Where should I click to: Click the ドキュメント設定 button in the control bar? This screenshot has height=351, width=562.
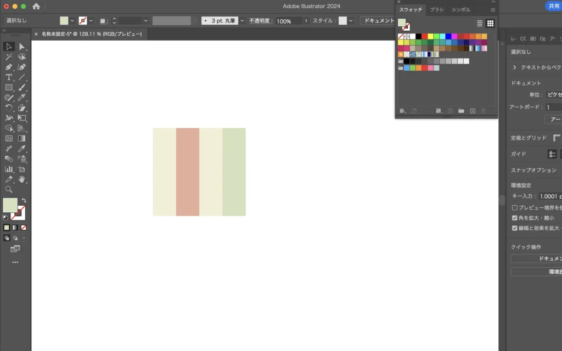[378, 21]
